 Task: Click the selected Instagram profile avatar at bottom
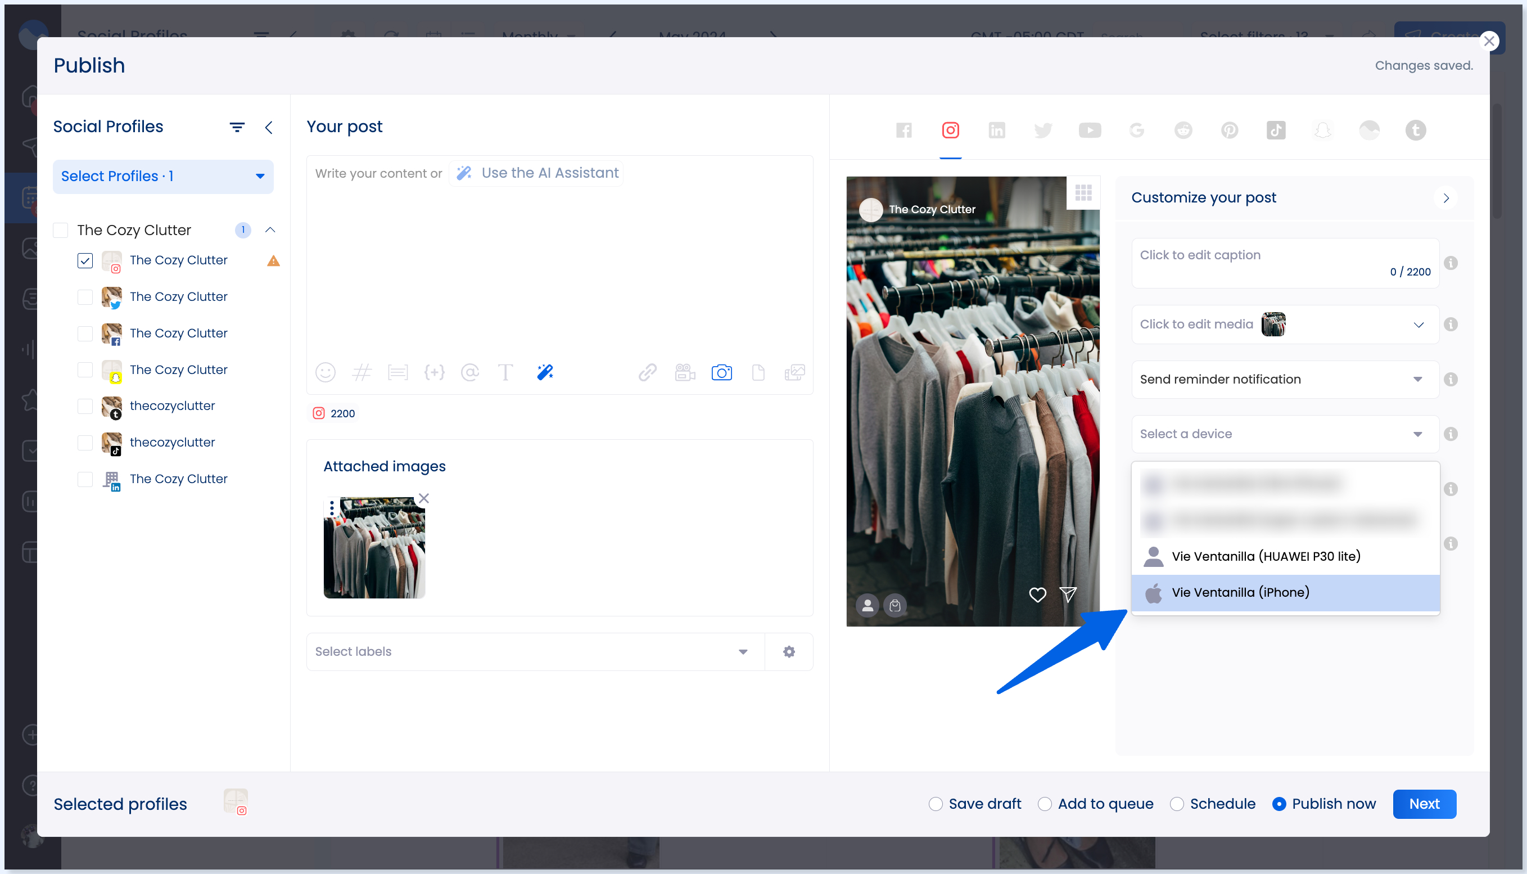(x=236, y=801)
